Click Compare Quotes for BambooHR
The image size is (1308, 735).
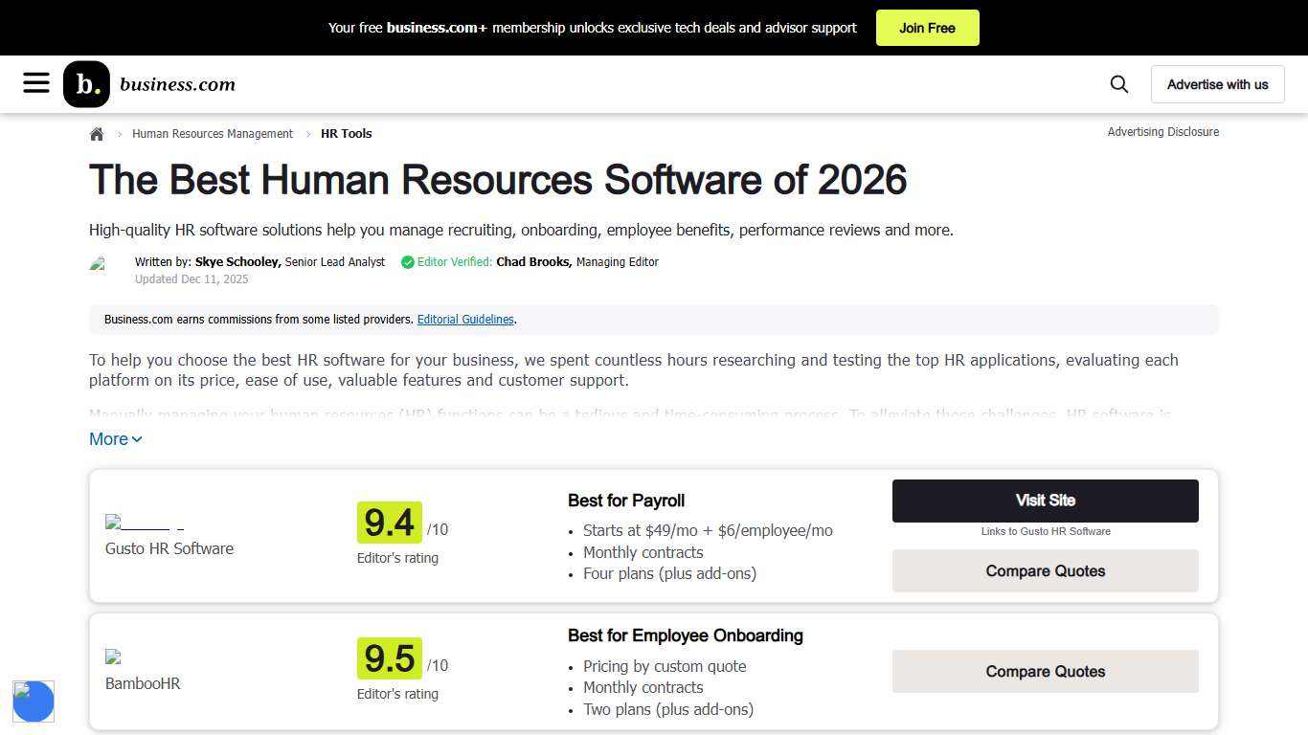coord(1045,671)
